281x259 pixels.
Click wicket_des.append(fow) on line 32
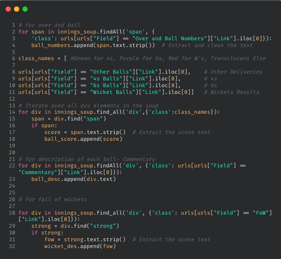(80, 246)
